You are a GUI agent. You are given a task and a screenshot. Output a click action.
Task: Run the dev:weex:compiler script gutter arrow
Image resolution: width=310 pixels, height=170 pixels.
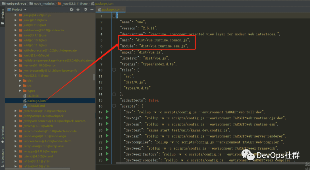(x=107, y=160)
